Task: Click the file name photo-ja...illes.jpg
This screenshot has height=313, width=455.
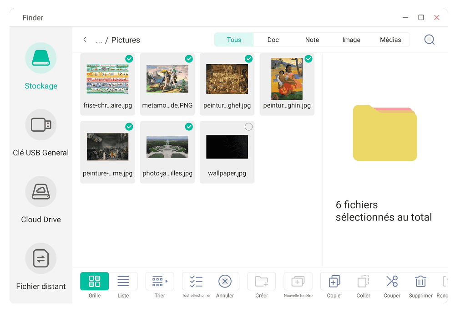Action: 167,173
